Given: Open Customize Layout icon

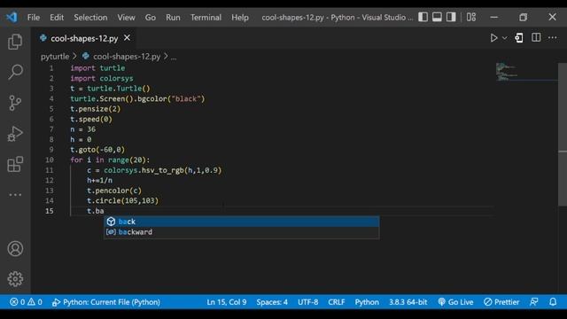Looking at the screenshot, I should point(471,17).
